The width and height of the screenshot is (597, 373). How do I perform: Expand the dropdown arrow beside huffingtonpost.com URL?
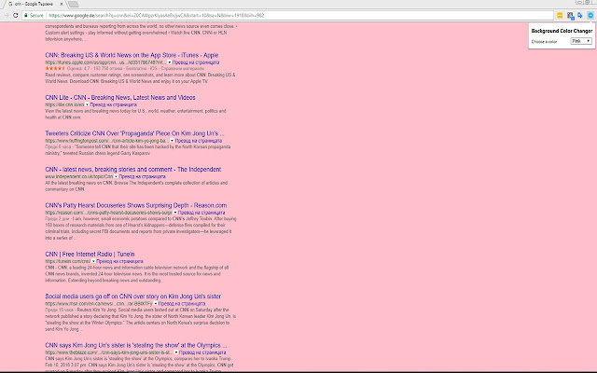172,141
